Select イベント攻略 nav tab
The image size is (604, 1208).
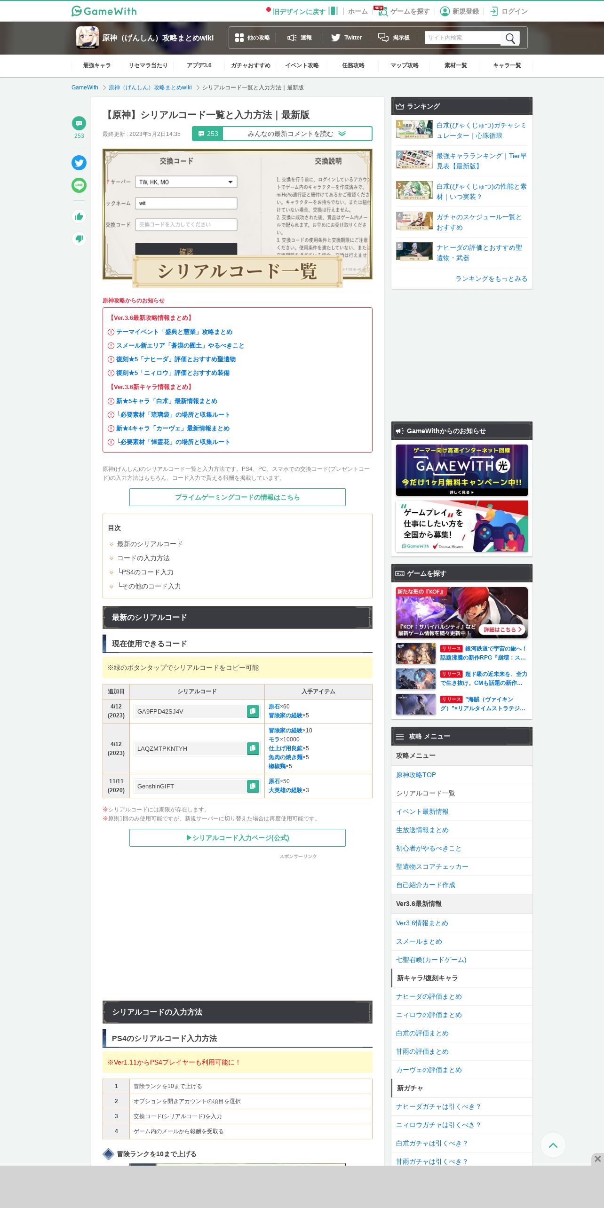pyautogui.click(x=302, y=65)
